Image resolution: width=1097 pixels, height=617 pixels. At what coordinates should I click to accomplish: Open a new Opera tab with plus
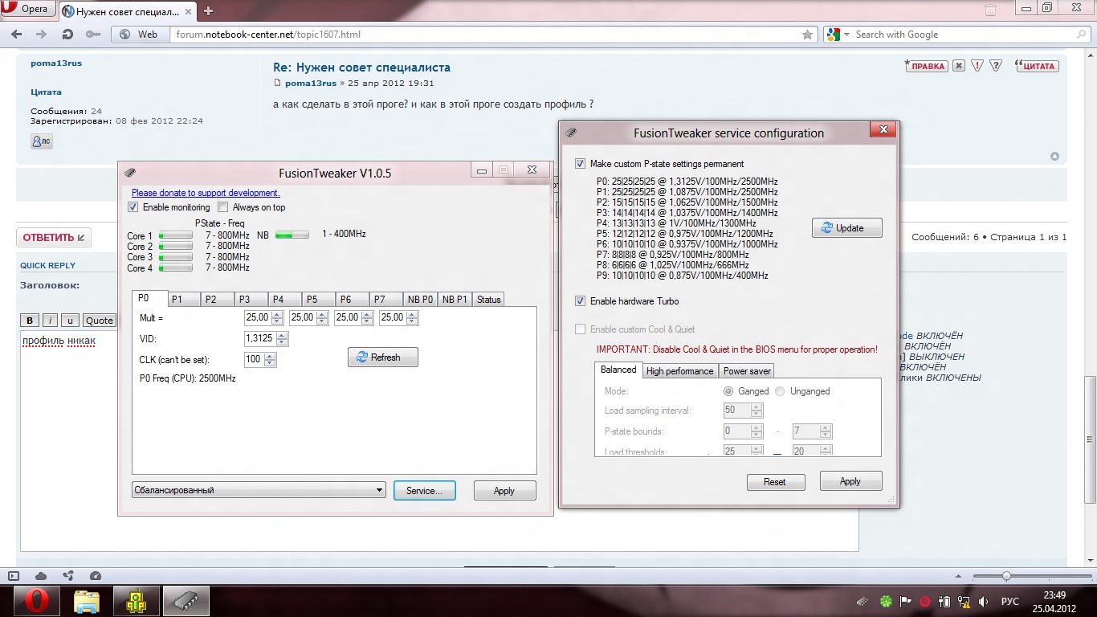pyautogui.click(x=208, y=10)
